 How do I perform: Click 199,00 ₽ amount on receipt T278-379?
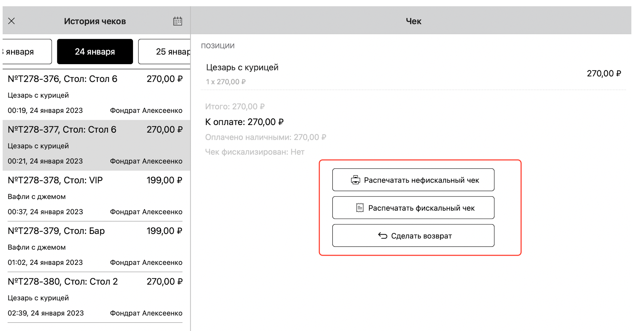(x=164, y=231)
